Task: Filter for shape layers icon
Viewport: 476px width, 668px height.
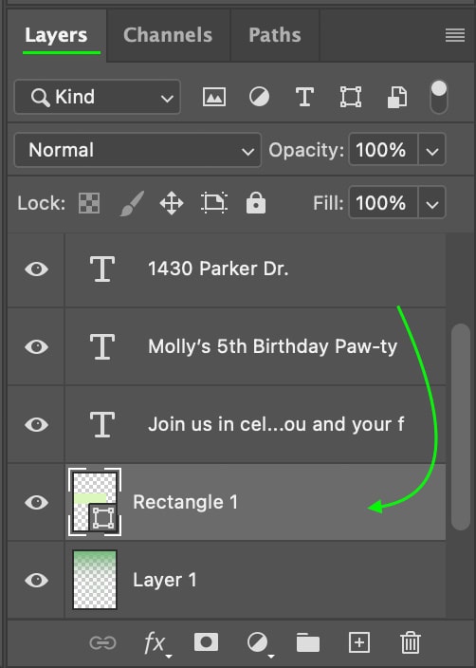Action: [x=351, y=97]
